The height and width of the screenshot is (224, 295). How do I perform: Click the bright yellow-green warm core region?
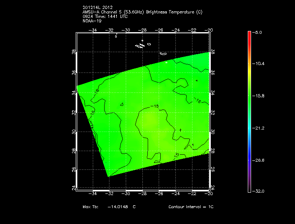point(150,120)
